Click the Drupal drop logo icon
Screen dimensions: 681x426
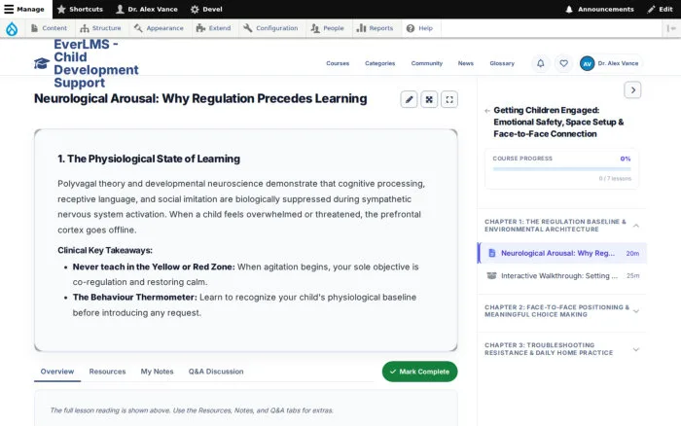coord(12,28)
